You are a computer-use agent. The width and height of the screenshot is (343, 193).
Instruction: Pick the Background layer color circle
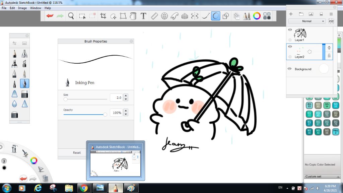pos(324,69)
